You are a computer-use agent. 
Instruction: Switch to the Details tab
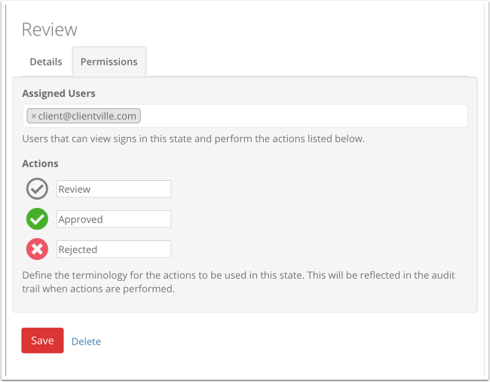pyautogui.click(x=46, y=62)
